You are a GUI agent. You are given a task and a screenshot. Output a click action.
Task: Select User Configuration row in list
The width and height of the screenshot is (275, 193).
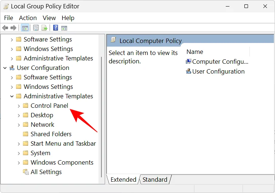[215, 71]
